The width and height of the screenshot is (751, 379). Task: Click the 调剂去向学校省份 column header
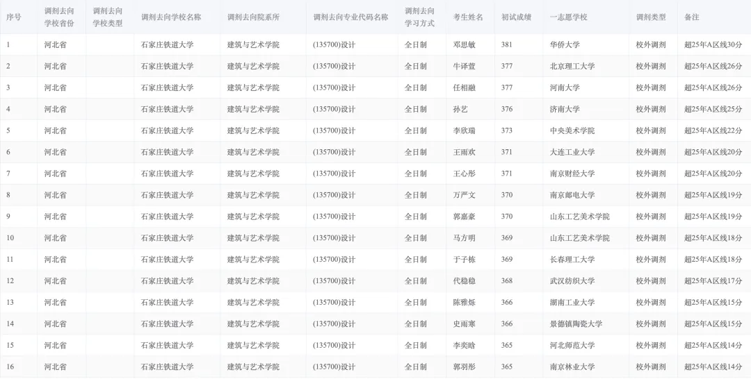59,17
